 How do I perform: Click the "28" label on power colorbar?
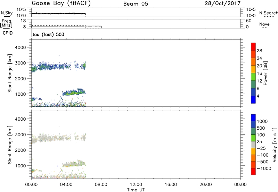[x=259, y=51]
